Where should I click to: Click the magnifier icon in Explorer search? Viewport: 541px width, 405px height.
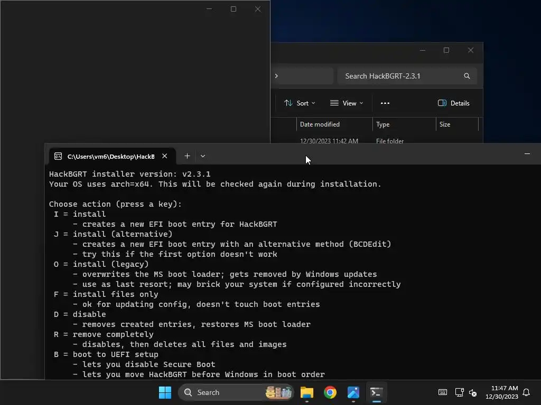pos(467,76)
